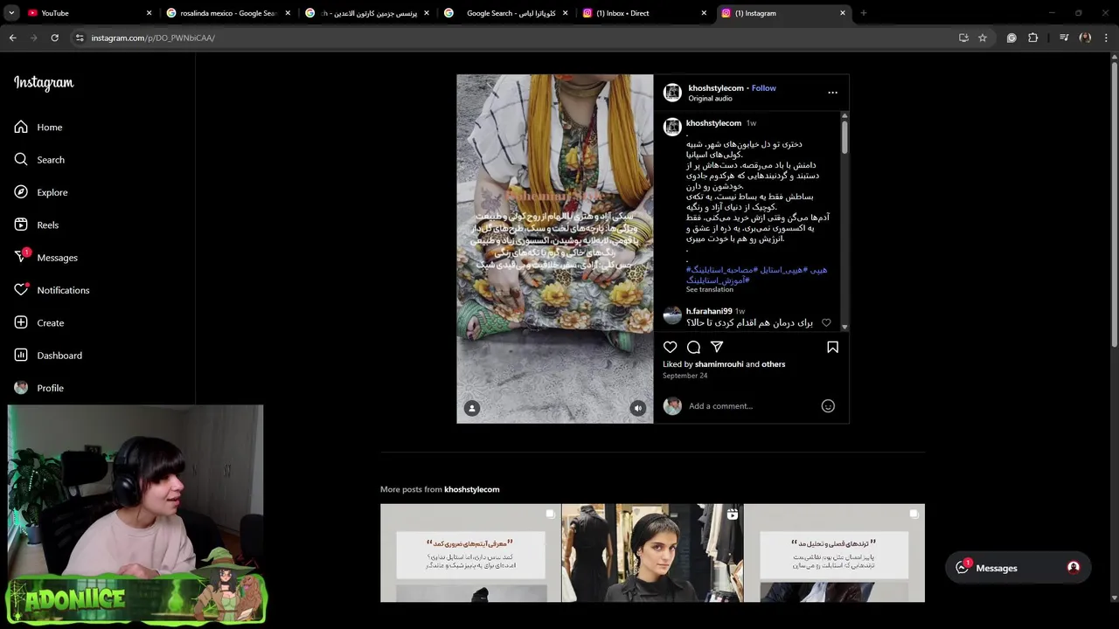1119x629 pixels.
Task: Open Profile avatar in sidebar
Action: point(21,388)
